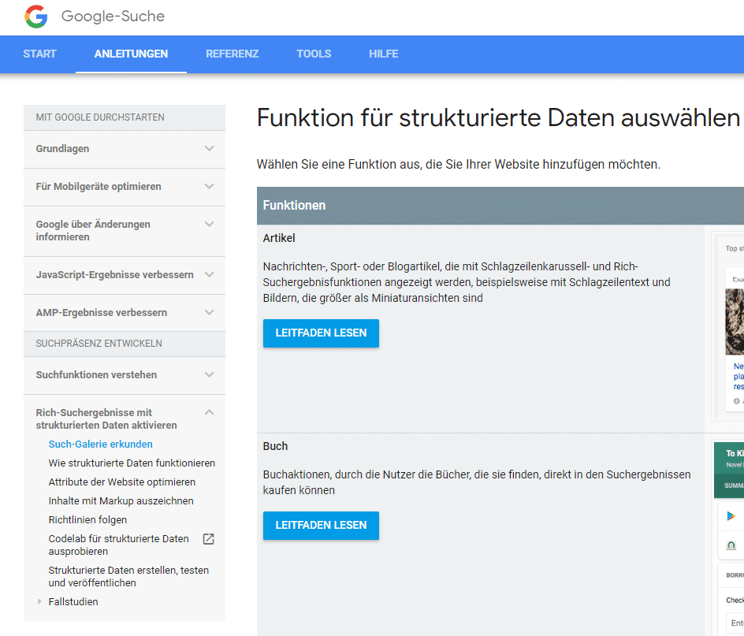Screen dimensions: 744x636
Task: Collapse Rich-Suchergebnisse mit strukturierten Daten section
Action: pyautogui.click(x=210, y=412)
